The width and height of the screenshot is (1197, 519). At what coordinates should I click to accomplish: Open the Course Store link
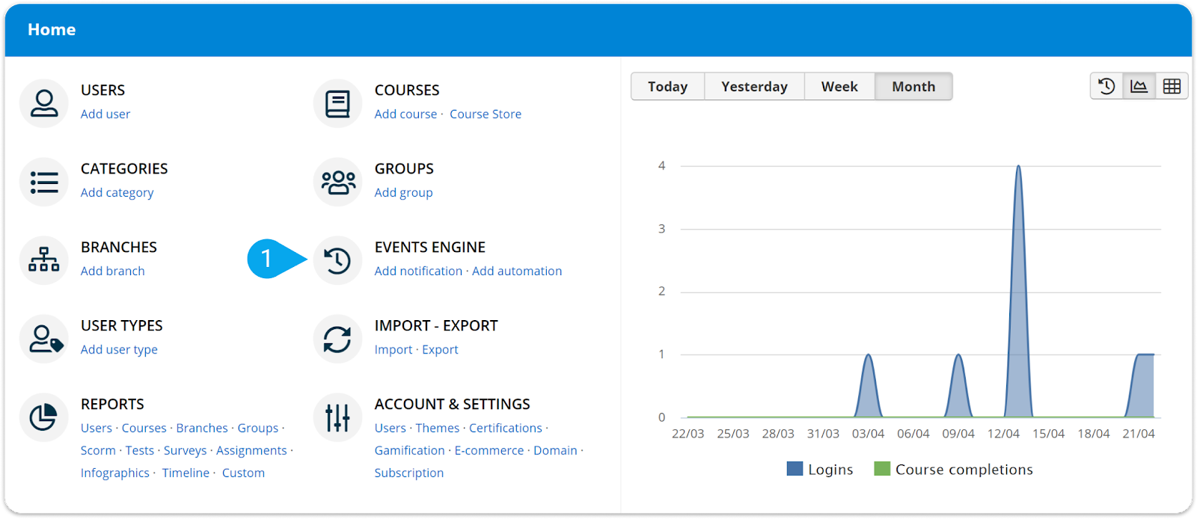point(486,114)
